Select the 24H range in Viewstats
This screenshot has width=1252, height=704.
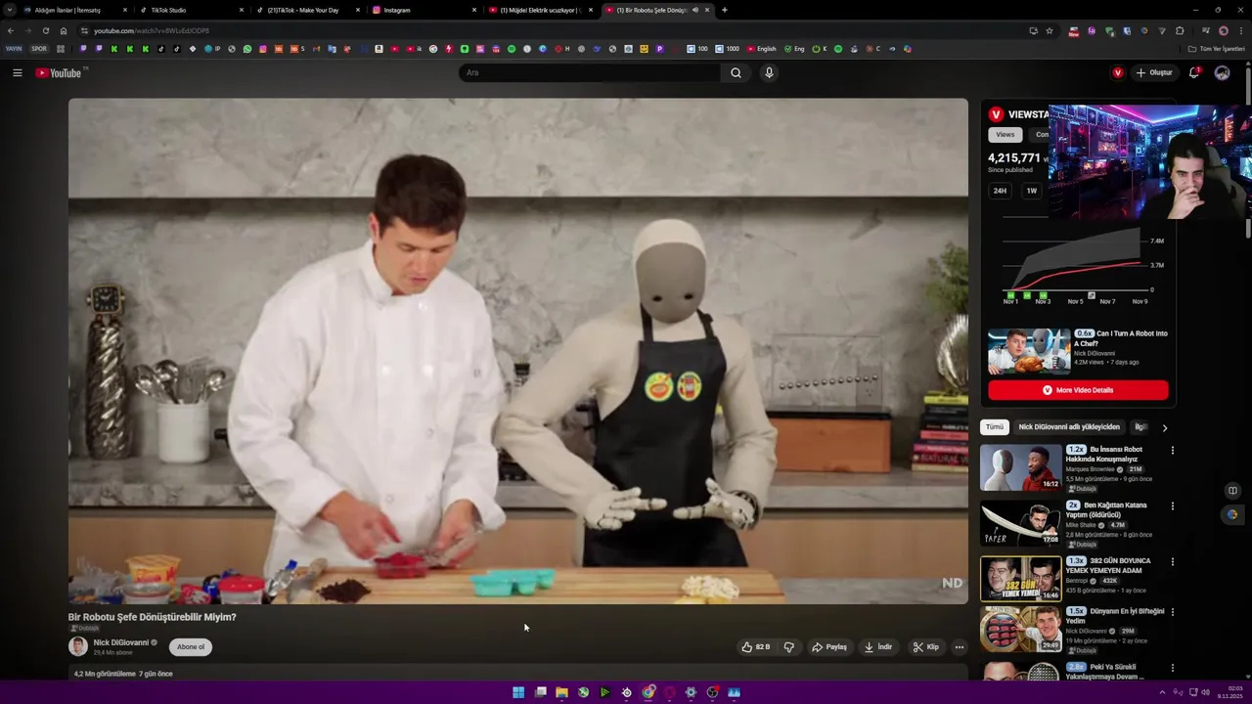1000,191
